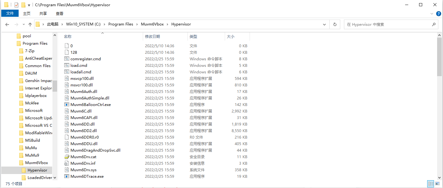
Task: Select the pool folder in the tree
Action: pos(27,36)
